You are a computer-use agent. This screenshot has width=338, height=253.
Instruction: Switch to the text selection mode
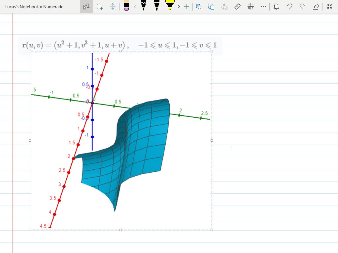[86, 7]
